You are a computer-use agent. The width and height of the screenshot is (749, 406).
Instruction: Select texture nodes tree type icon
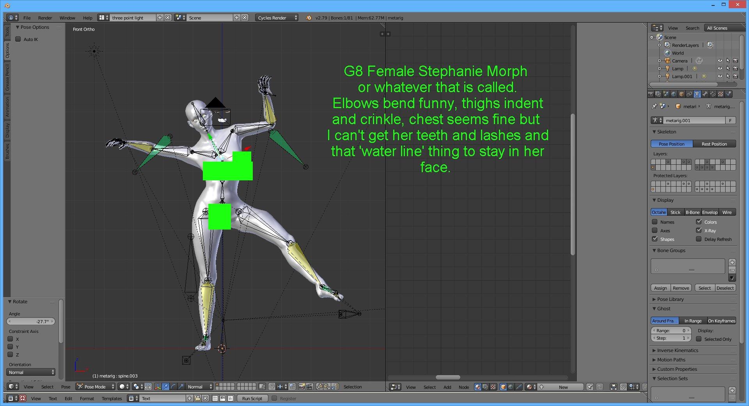pos(493,387)
